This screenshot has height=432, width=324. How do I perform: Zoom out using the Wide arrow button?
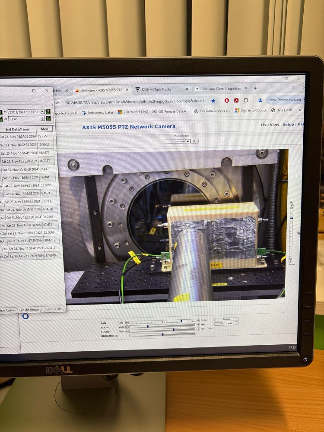(127, 327)
